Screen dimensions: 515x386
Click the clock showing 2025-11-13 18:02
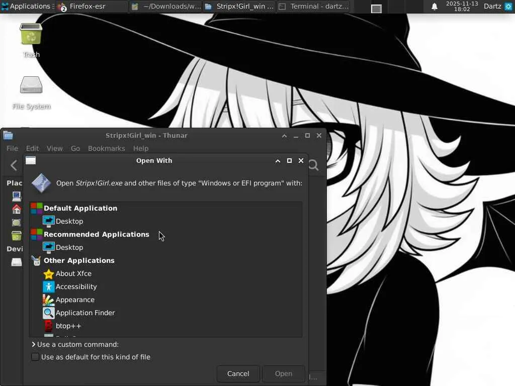pyautogui.click(x=462, y=6)
